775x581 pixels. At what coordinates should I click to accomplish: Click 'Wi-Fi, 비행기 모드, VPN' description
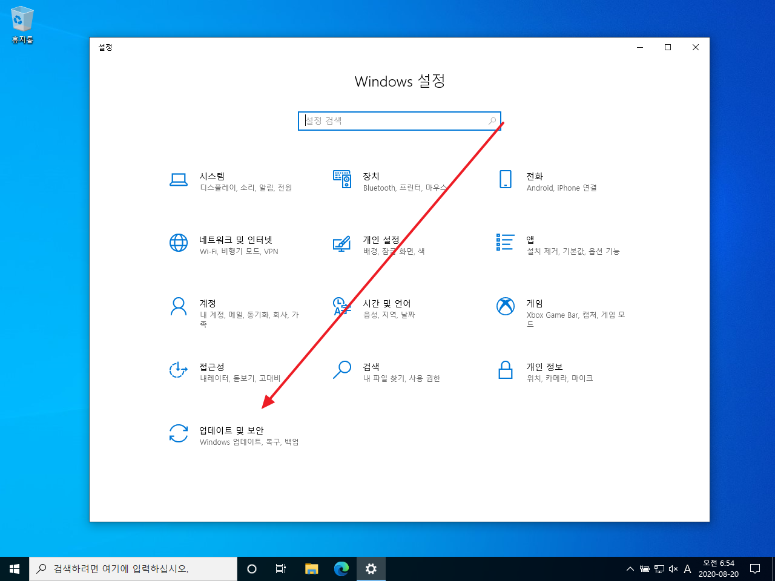pyautogui.click(x=239, y=251)
